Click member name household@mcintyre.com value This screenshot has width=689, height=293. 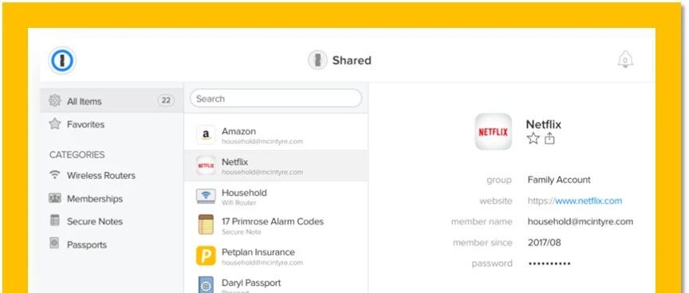tap(580, 221)
